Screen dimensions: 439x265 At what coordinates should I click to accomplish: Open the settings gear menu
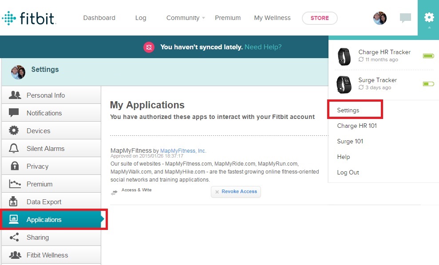pos(429,17)
